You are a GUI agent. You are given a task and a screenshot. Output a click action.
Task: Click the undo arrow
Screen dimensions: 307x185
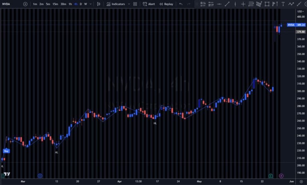pos(181,4)
